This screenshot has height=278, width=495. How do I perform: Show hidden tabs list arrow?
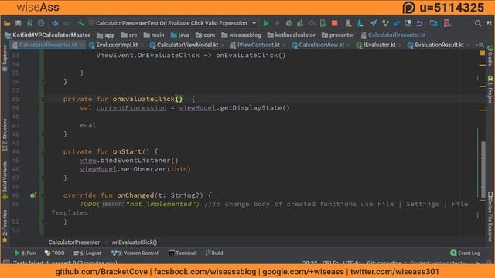pos(480,45)
